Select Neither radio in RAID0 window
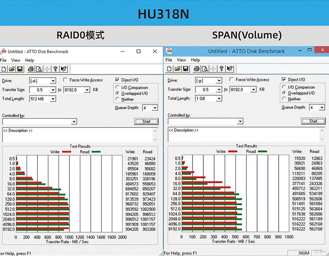Screen dimensions: 329x256 click(x=117, y=99)
